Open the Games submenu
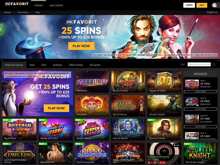 7,12
